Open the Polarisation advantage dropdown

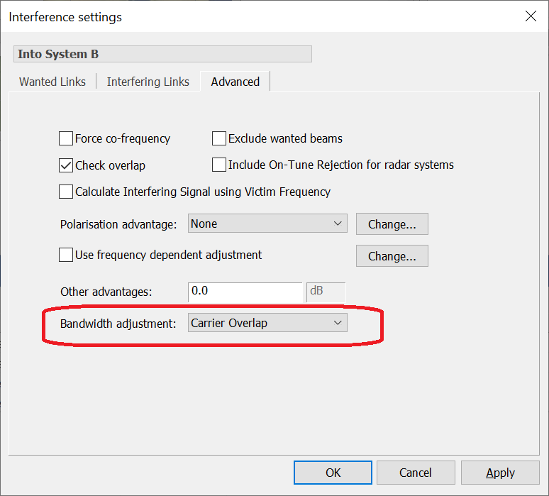click(267, 224)
